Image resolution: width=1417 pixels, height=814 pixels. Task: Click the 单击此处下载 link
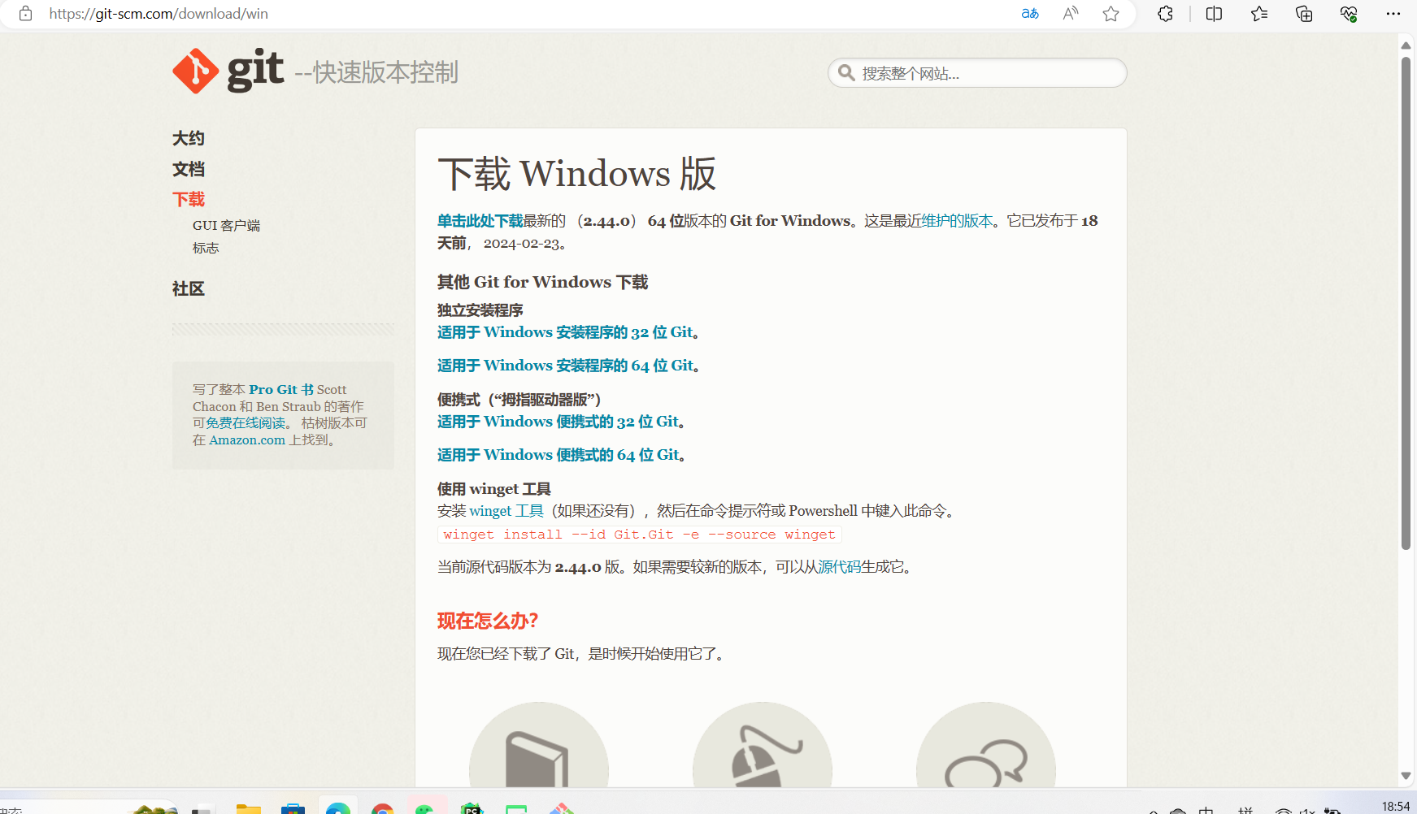point(480,221)
